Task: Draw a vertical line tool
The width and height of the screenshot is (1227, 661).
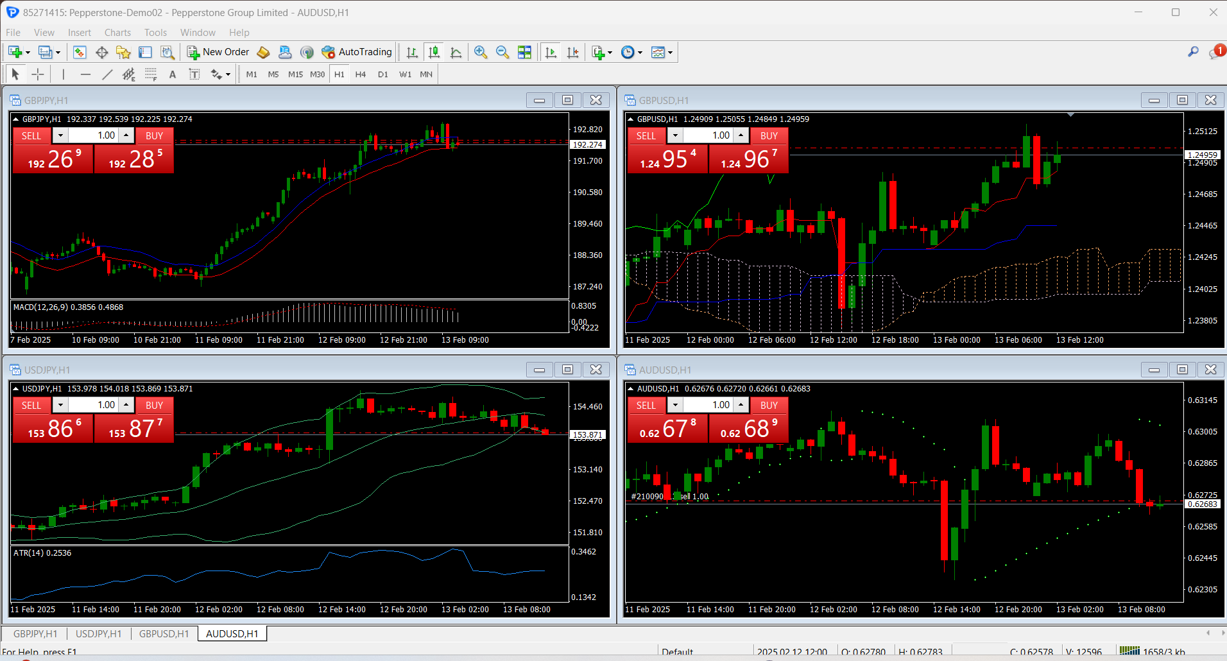Action: point(63,74)
